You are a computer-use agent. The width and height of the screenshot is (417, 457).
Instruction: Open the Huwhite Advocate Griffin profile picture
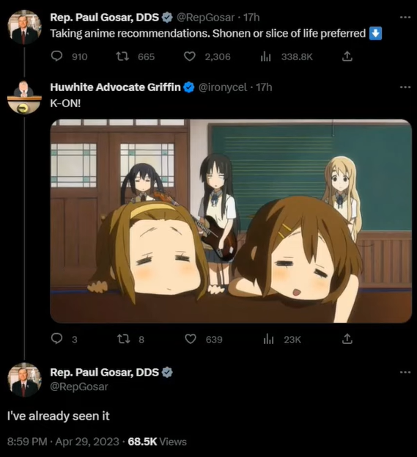(x=24, y=97)
